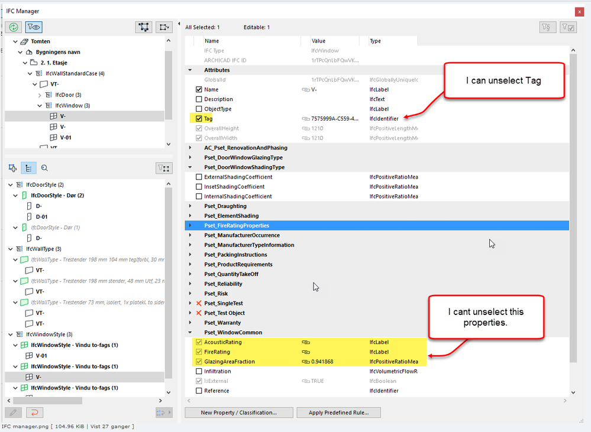This screenshot has width=591, height=432.
Task: Check the ObjectType checkbox
Action: (199, 109)
